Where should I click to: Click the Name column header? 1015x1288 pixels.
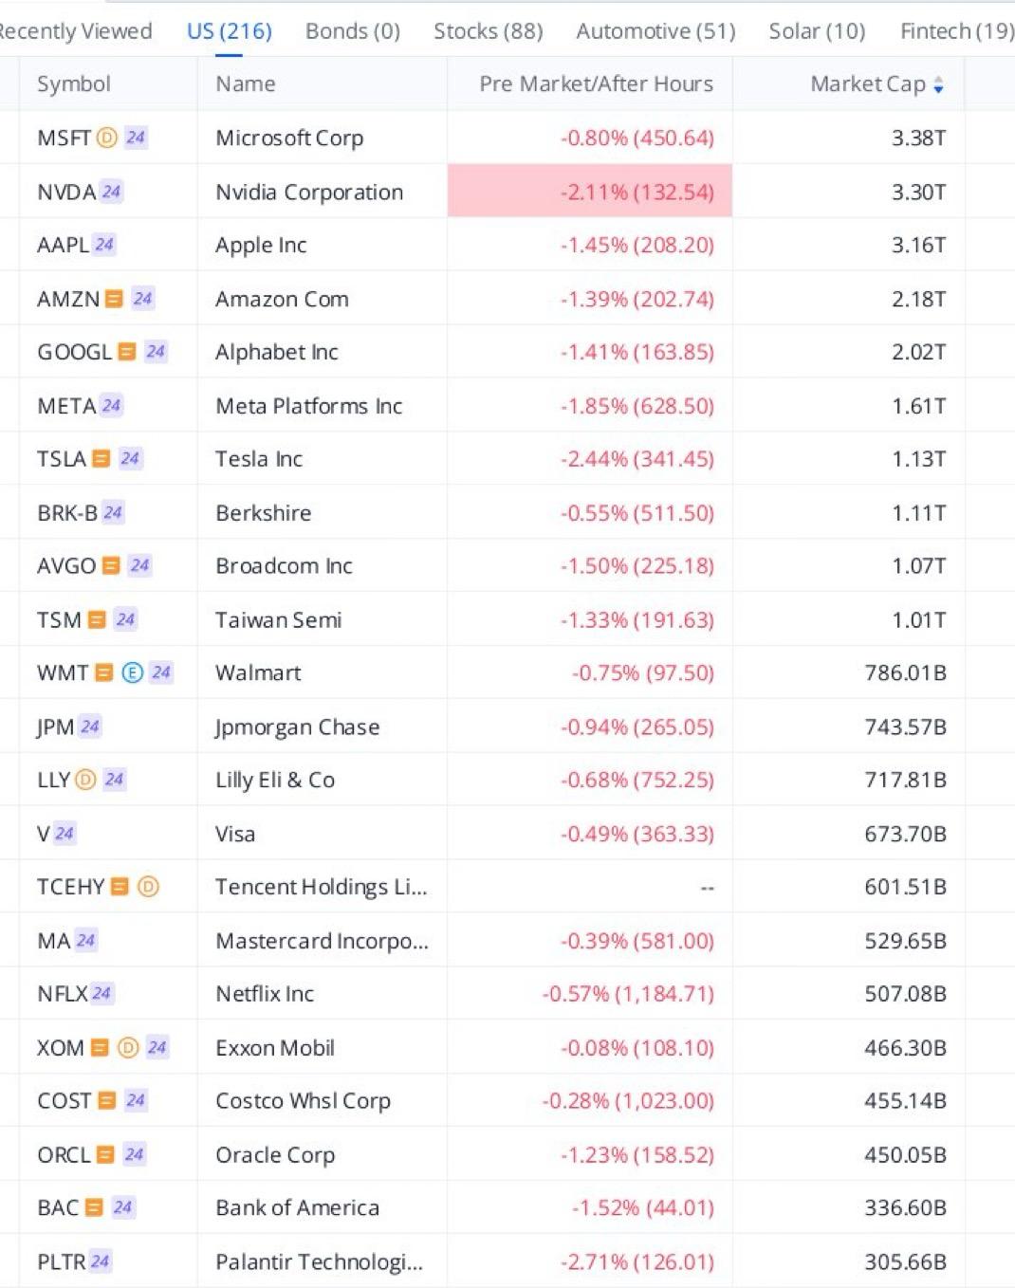(x=246, y=84)
